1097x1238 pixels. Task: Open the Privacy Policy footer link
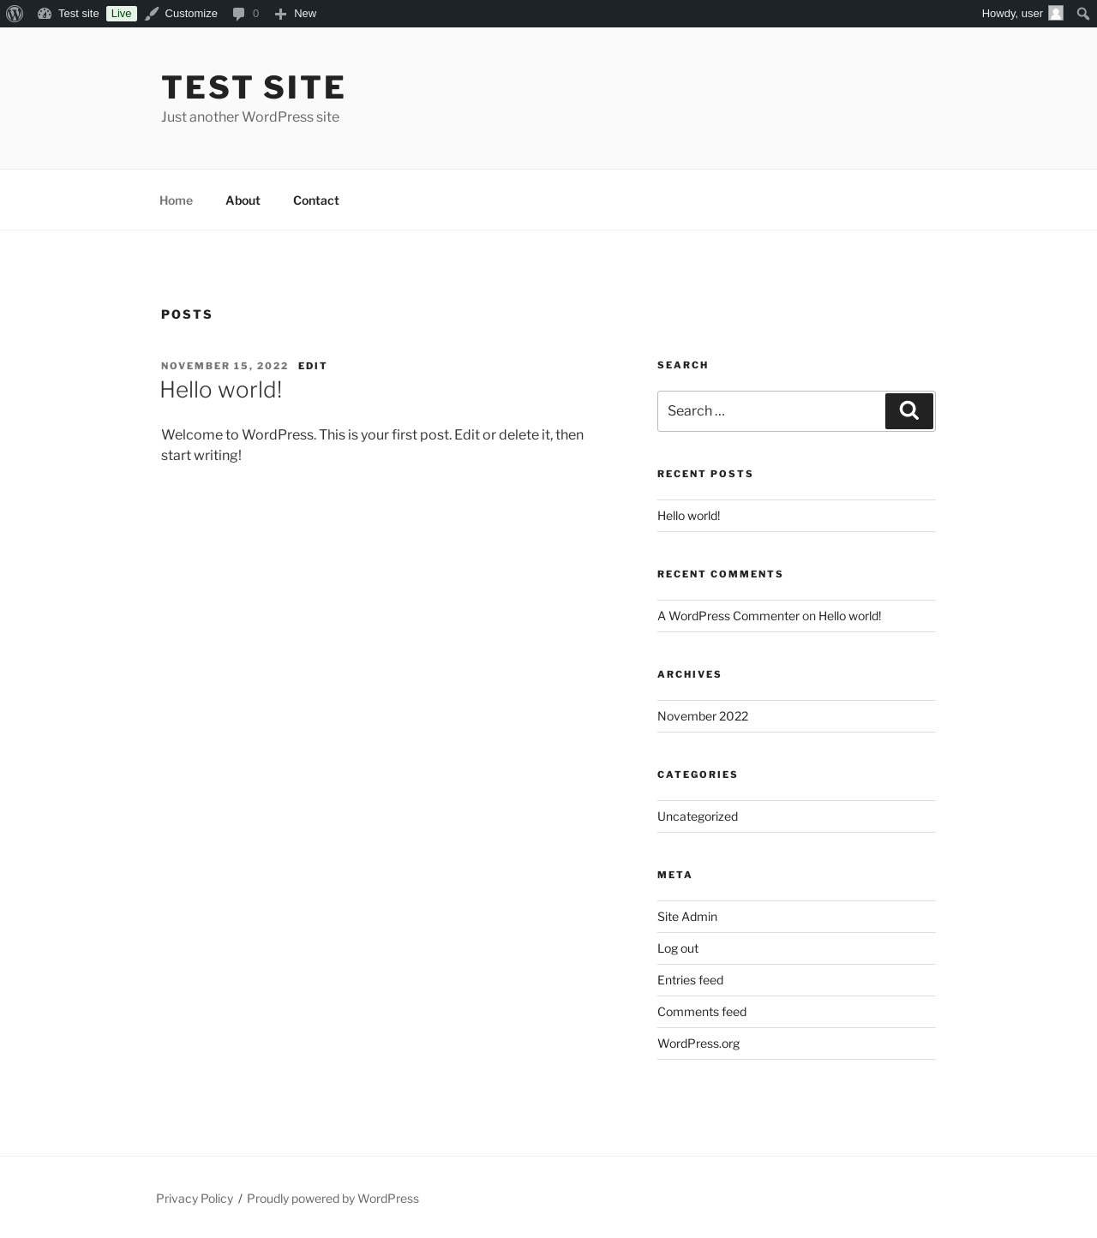click(195, 1199)
